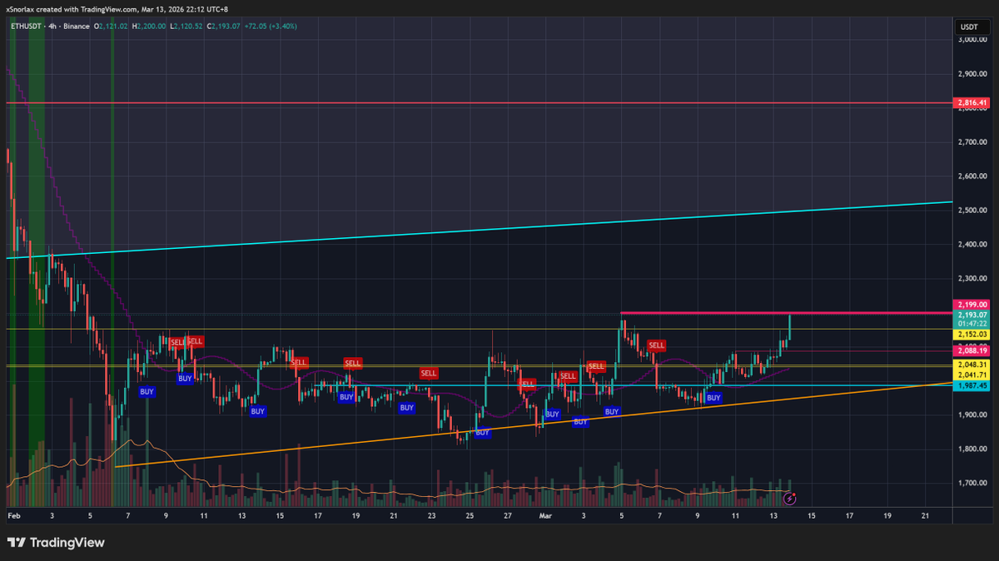Click the 25 date label on the time axis
Screen dimensions: 999x561
tap(470, 516)
